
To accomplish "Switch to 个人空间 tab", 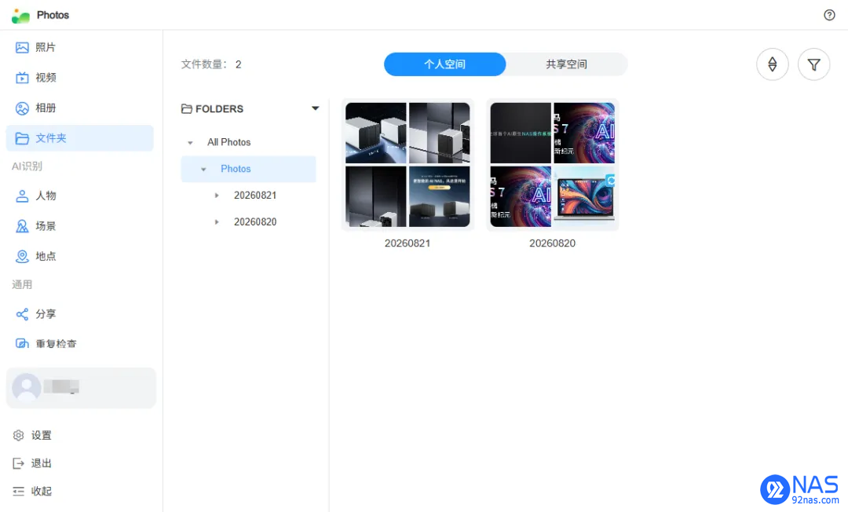I will pos(444,64).
